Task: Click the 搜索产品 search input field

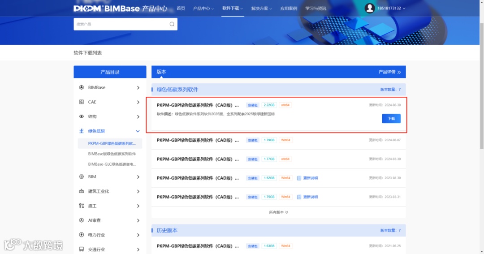Action: pyautogui.click(x=125, y=24)
